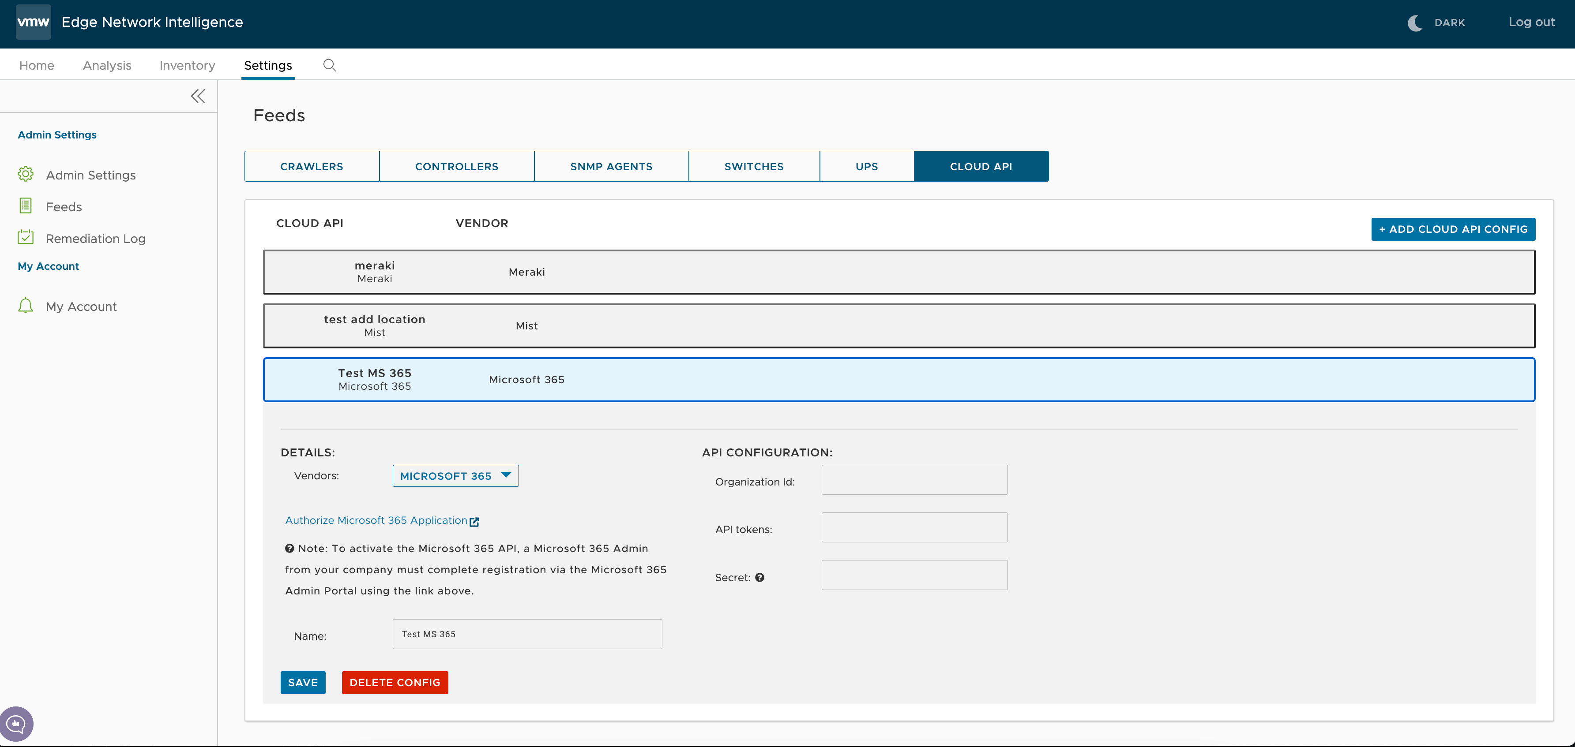Click the My Account bell icon
The height and width of the screenshot is (747, 1575).
point(26,306)
